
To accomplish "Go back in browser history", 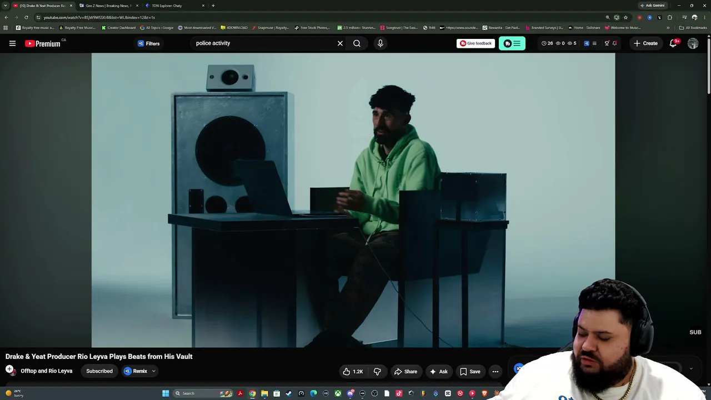I will [6, 17].
